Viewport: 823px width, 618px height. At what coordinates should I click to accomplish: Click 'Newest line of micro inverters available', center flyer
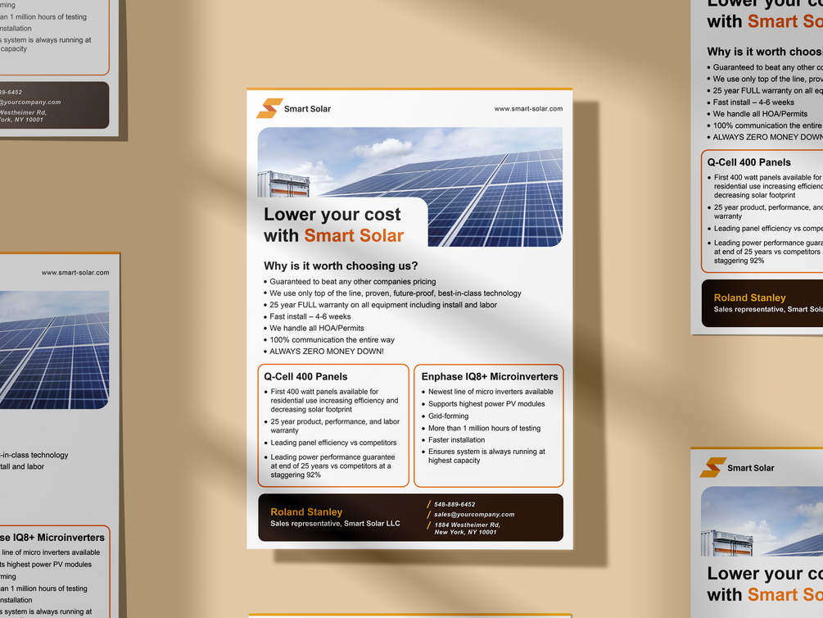pos(491,392)
